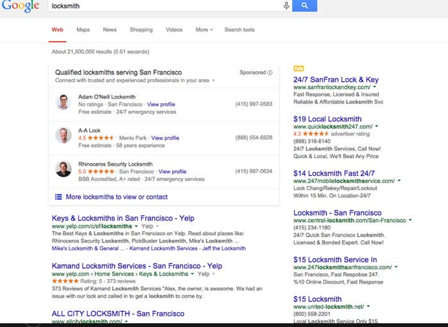Viewport: 448px width, 327px height.
Task: View profile of Rhinoceros Security Locksmith
Action: (172, 171)
